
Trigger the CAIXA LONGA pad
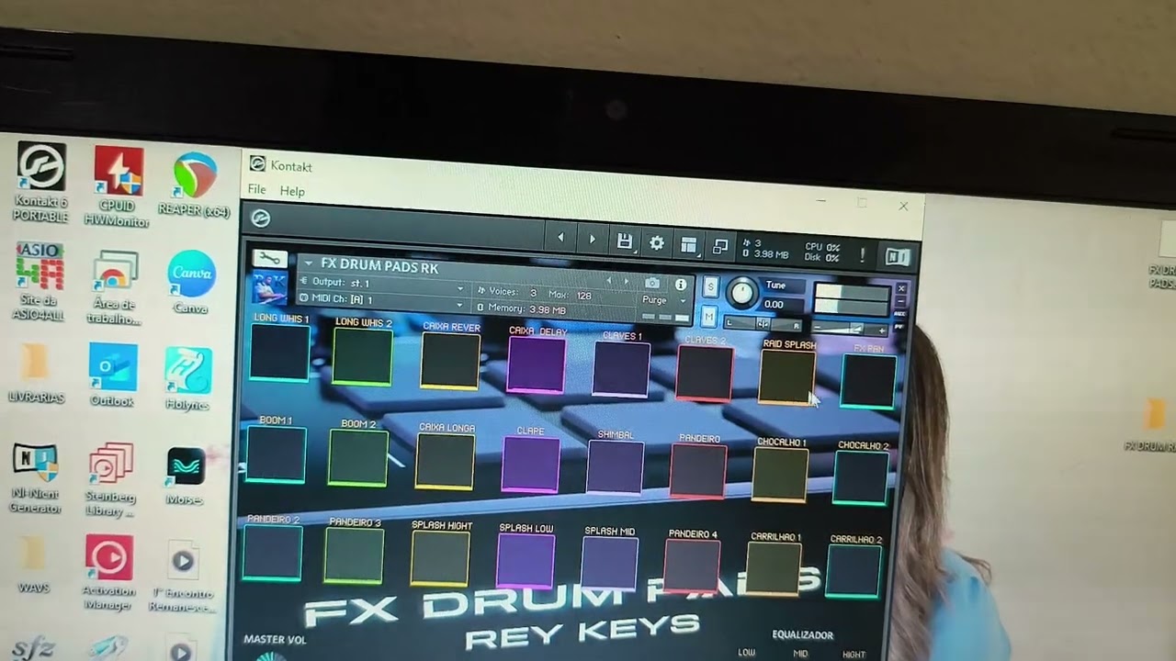tap(446, 462)
